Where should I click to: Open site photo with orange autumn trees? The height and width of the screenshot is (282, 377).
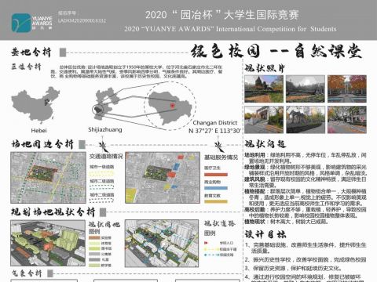tap(347, 89)
